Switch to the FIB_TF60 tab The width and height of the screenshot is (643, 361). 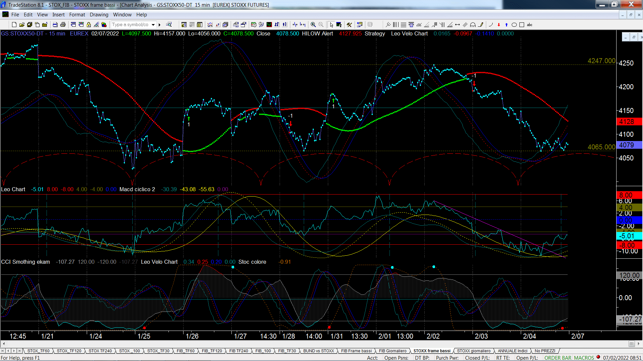pos(186,351)
